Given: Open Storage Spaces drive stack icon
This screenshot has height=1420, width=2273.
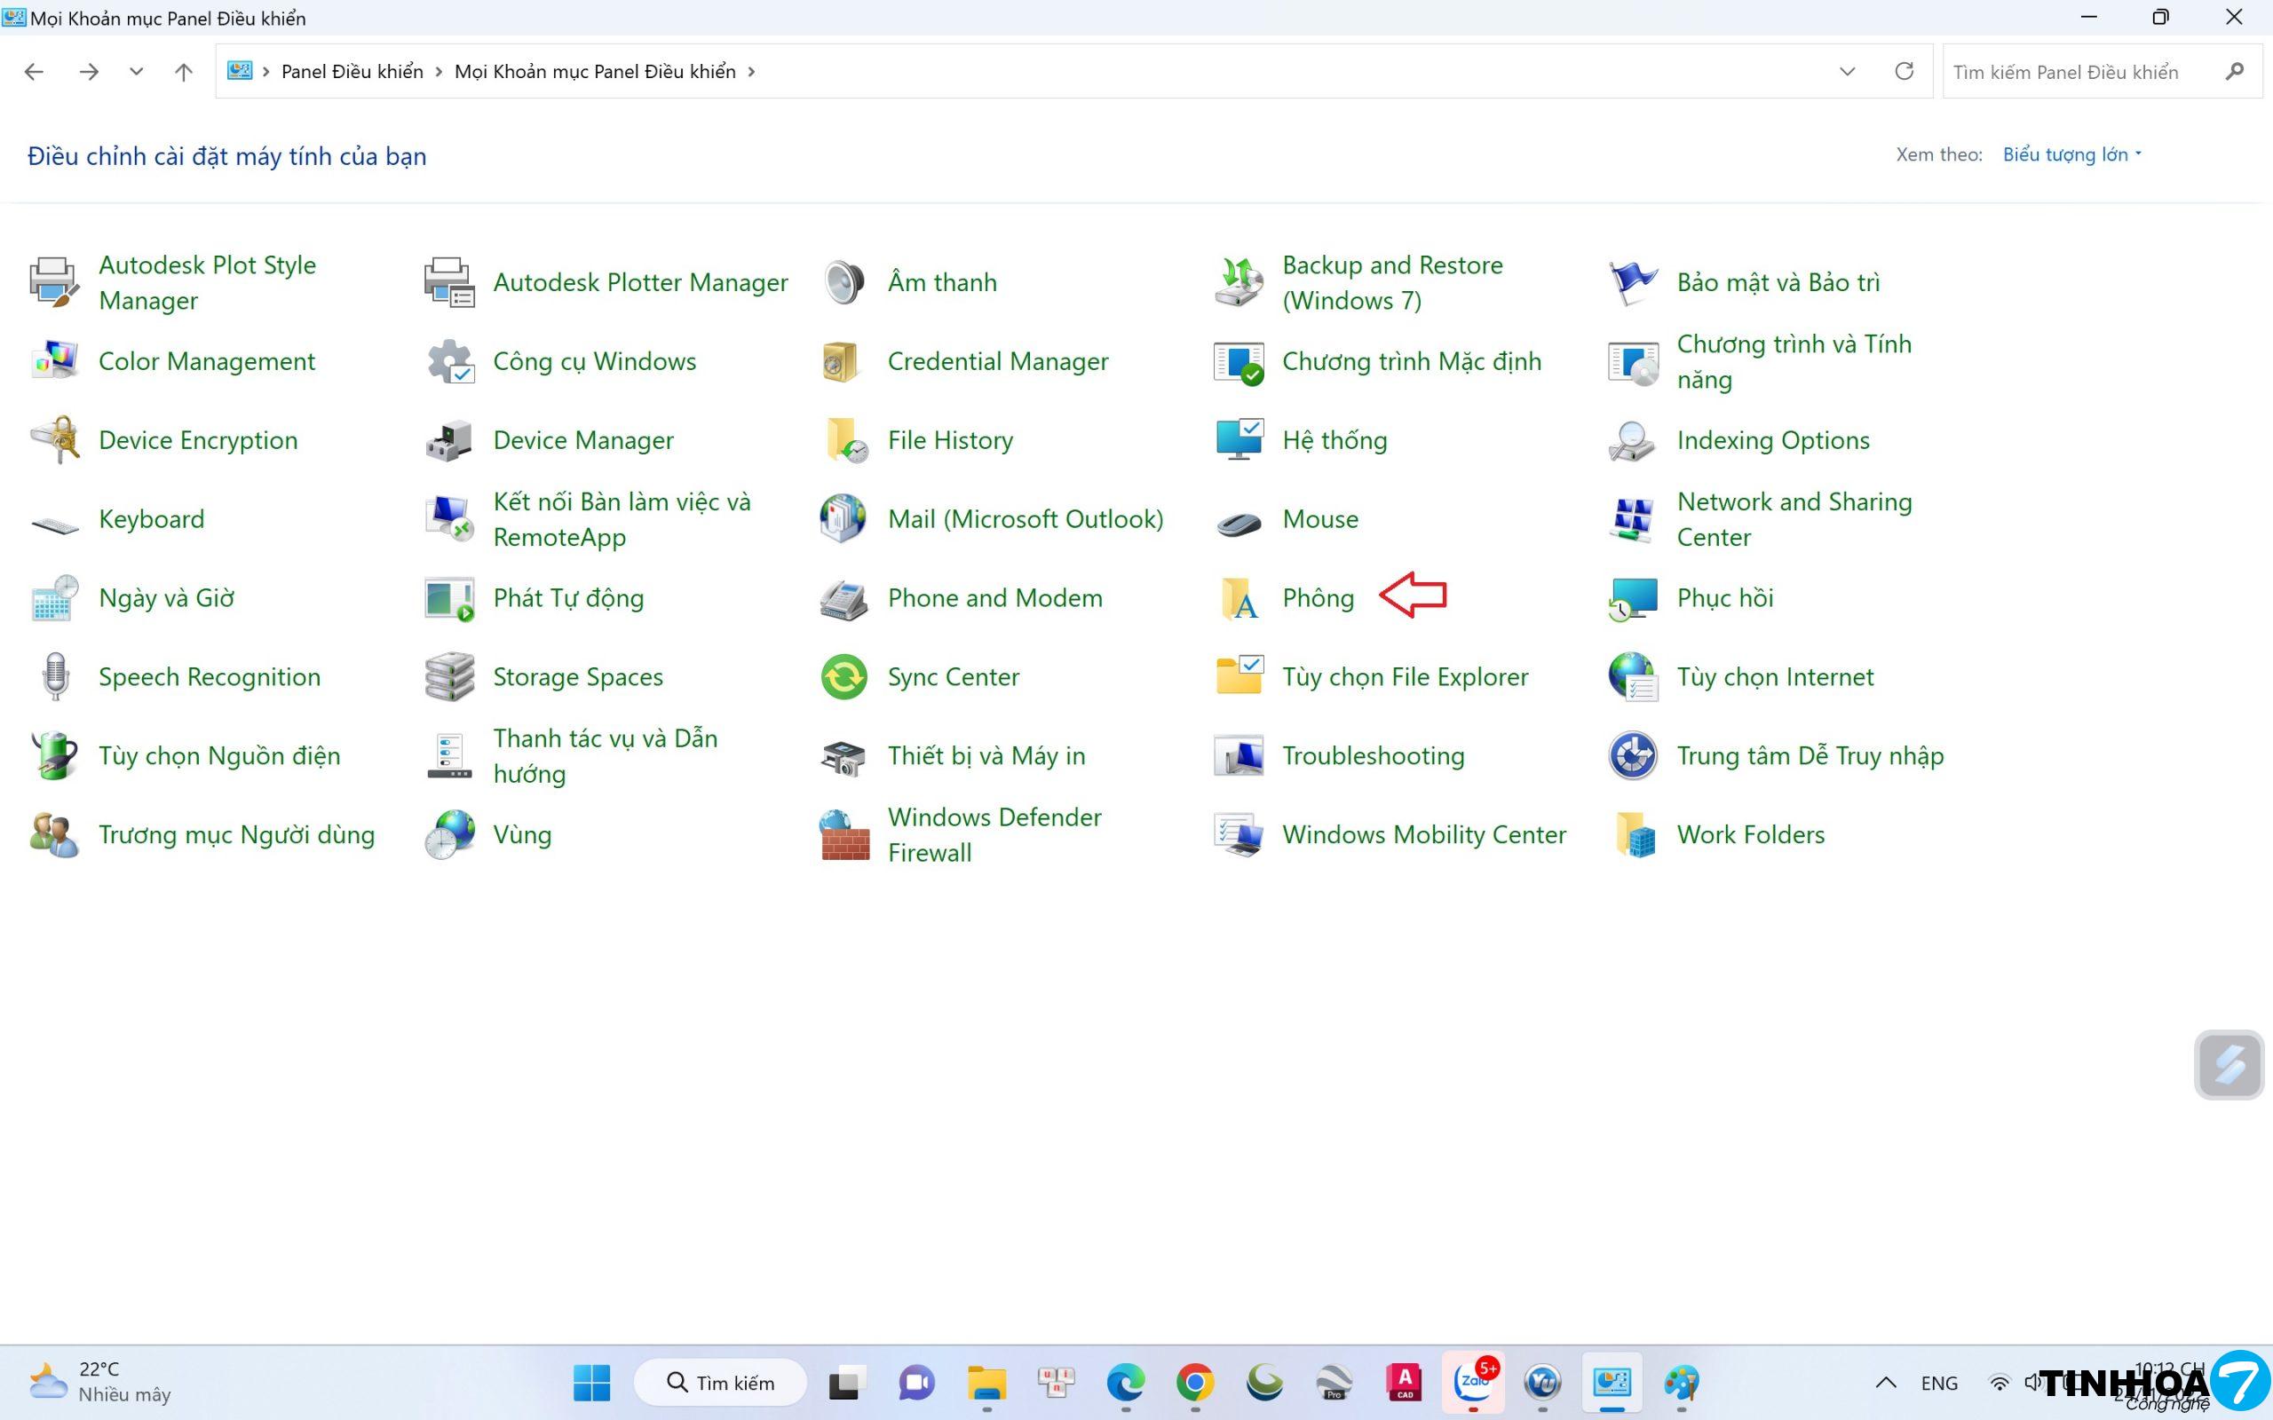Looking at the screenshot, I should click(449, 677).
